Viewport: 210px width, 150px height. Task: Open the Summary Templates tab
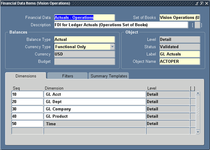(x=109, y=76)
